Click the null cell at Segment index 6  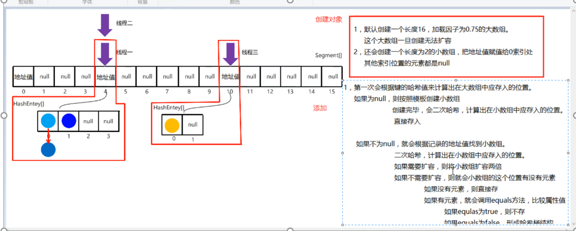147,77
